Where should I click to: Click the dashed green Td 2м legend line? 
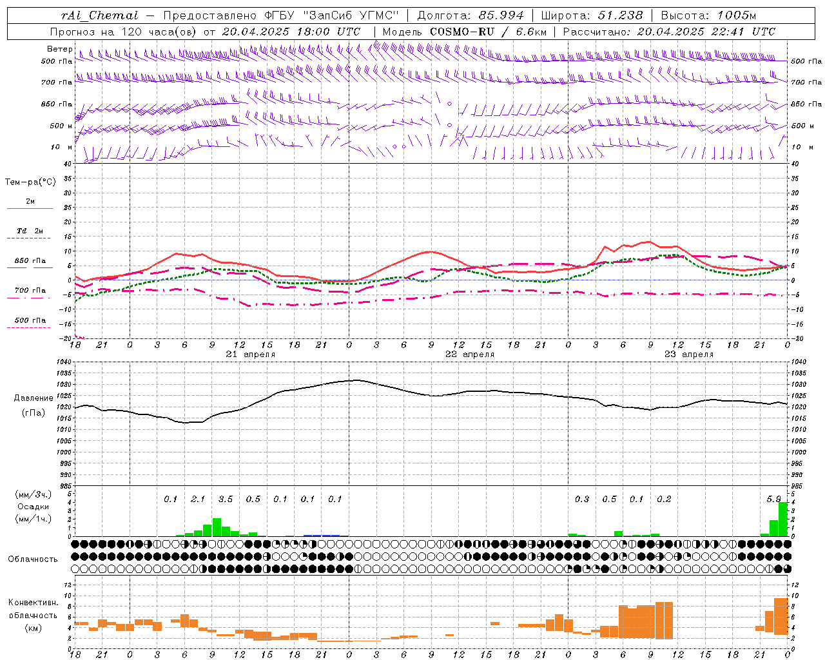tap(28, 238)
